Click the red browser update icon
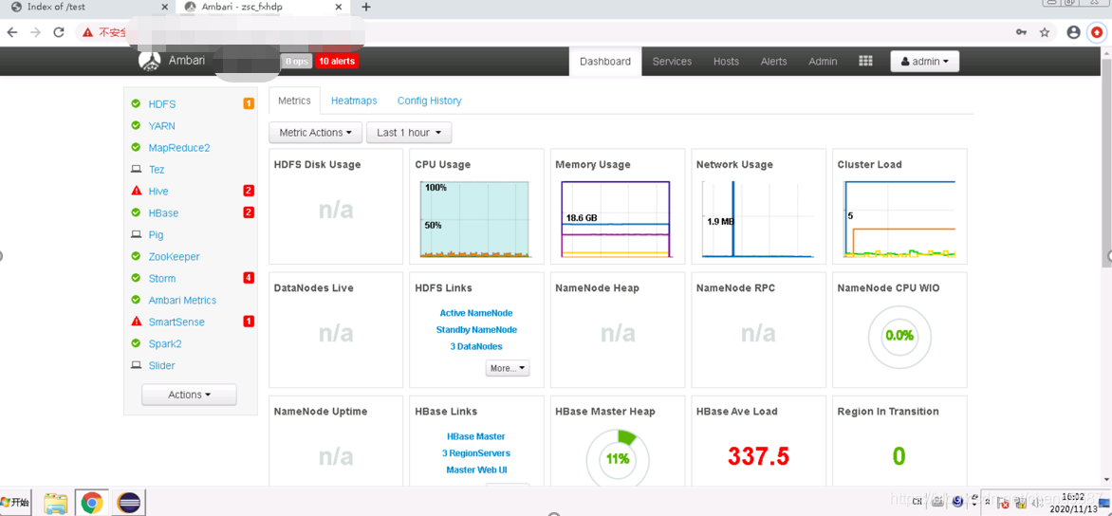The width and height of the screenshot is (1112, 516). click(x=1097, y=32)
